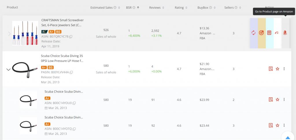Click the $13.36 BuyBox price
296x140 pixels.
tap(204, 28)
